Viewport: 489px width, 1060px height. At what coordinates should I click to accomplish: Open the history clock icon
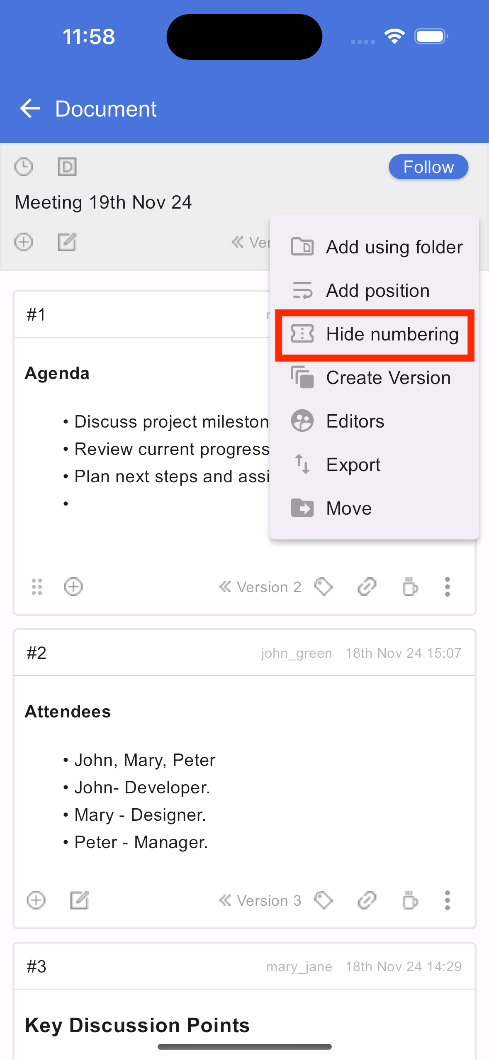(24, 167)
